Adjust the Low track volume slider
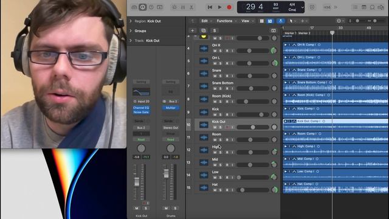 point(253,177)
